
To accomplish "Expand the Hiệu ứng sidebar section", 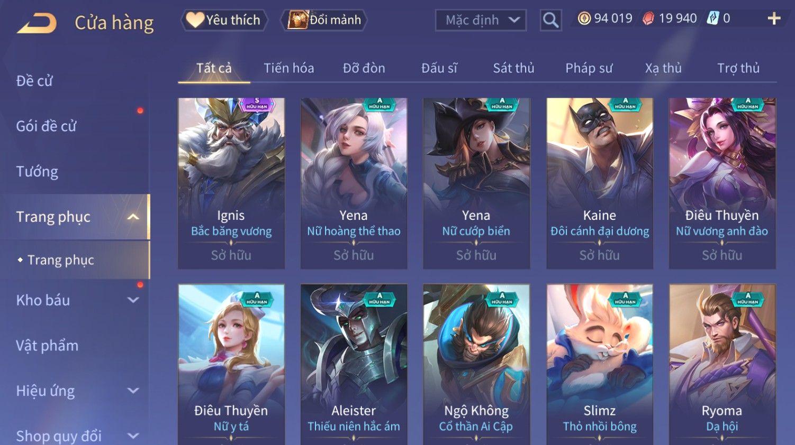I will [133, 391].
